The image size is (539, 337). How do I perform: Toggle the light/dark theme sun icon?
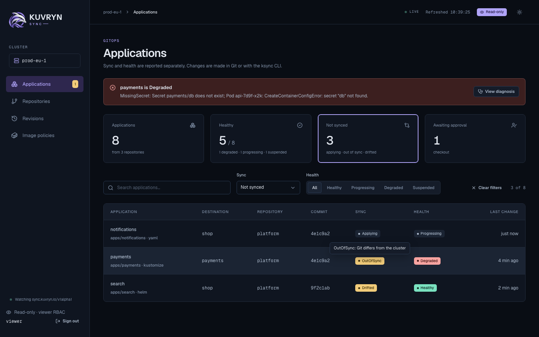tap(520, 12)
